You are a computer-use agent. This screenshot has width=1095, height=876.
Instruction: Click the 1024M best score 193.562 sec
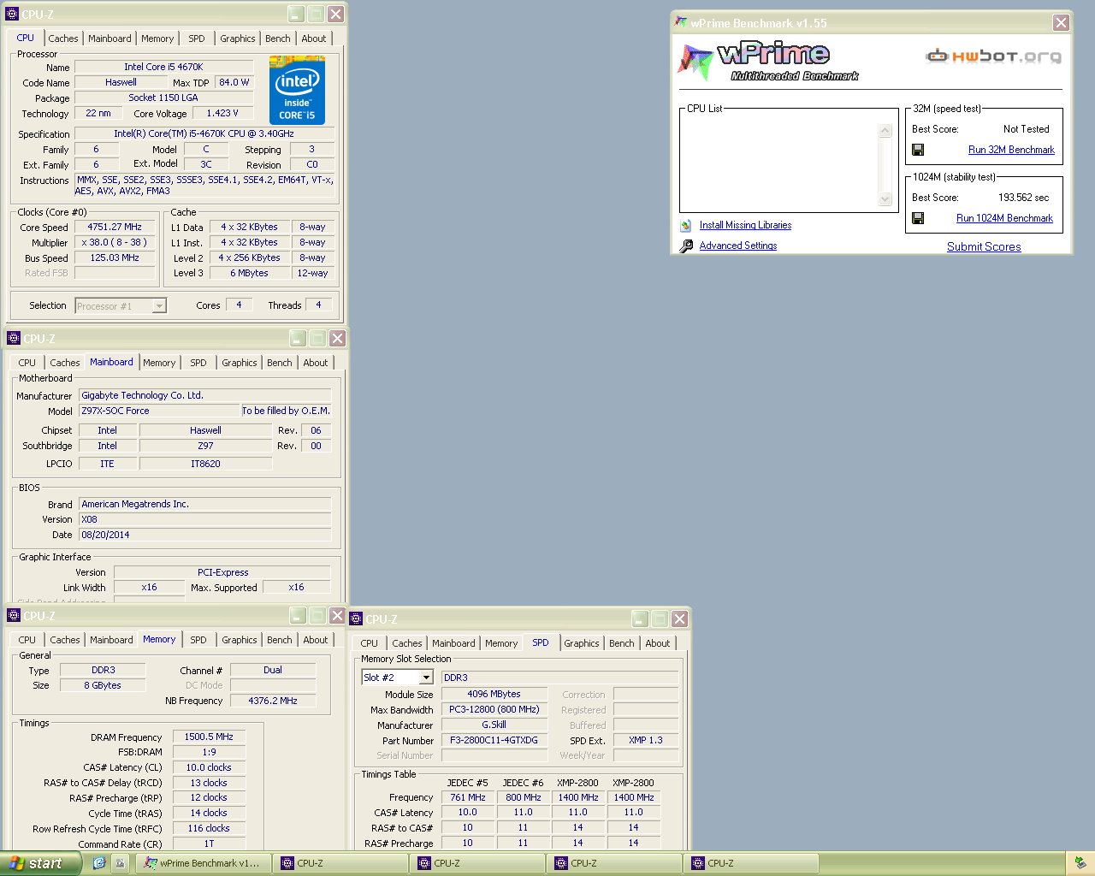coord(1023,198)
